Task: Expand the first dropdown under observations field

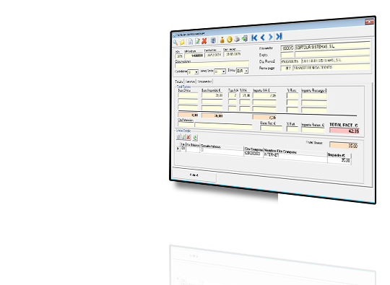Action: pyautogui.click(x=196, y=72)
